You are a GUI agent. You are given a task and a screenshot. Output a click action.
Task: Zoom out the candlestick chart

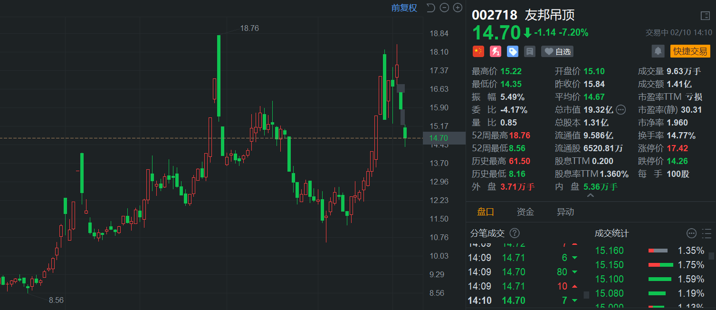(444, 8)
